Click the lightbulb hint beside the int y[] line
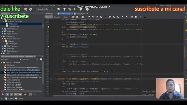 click(x=48, y=47)
